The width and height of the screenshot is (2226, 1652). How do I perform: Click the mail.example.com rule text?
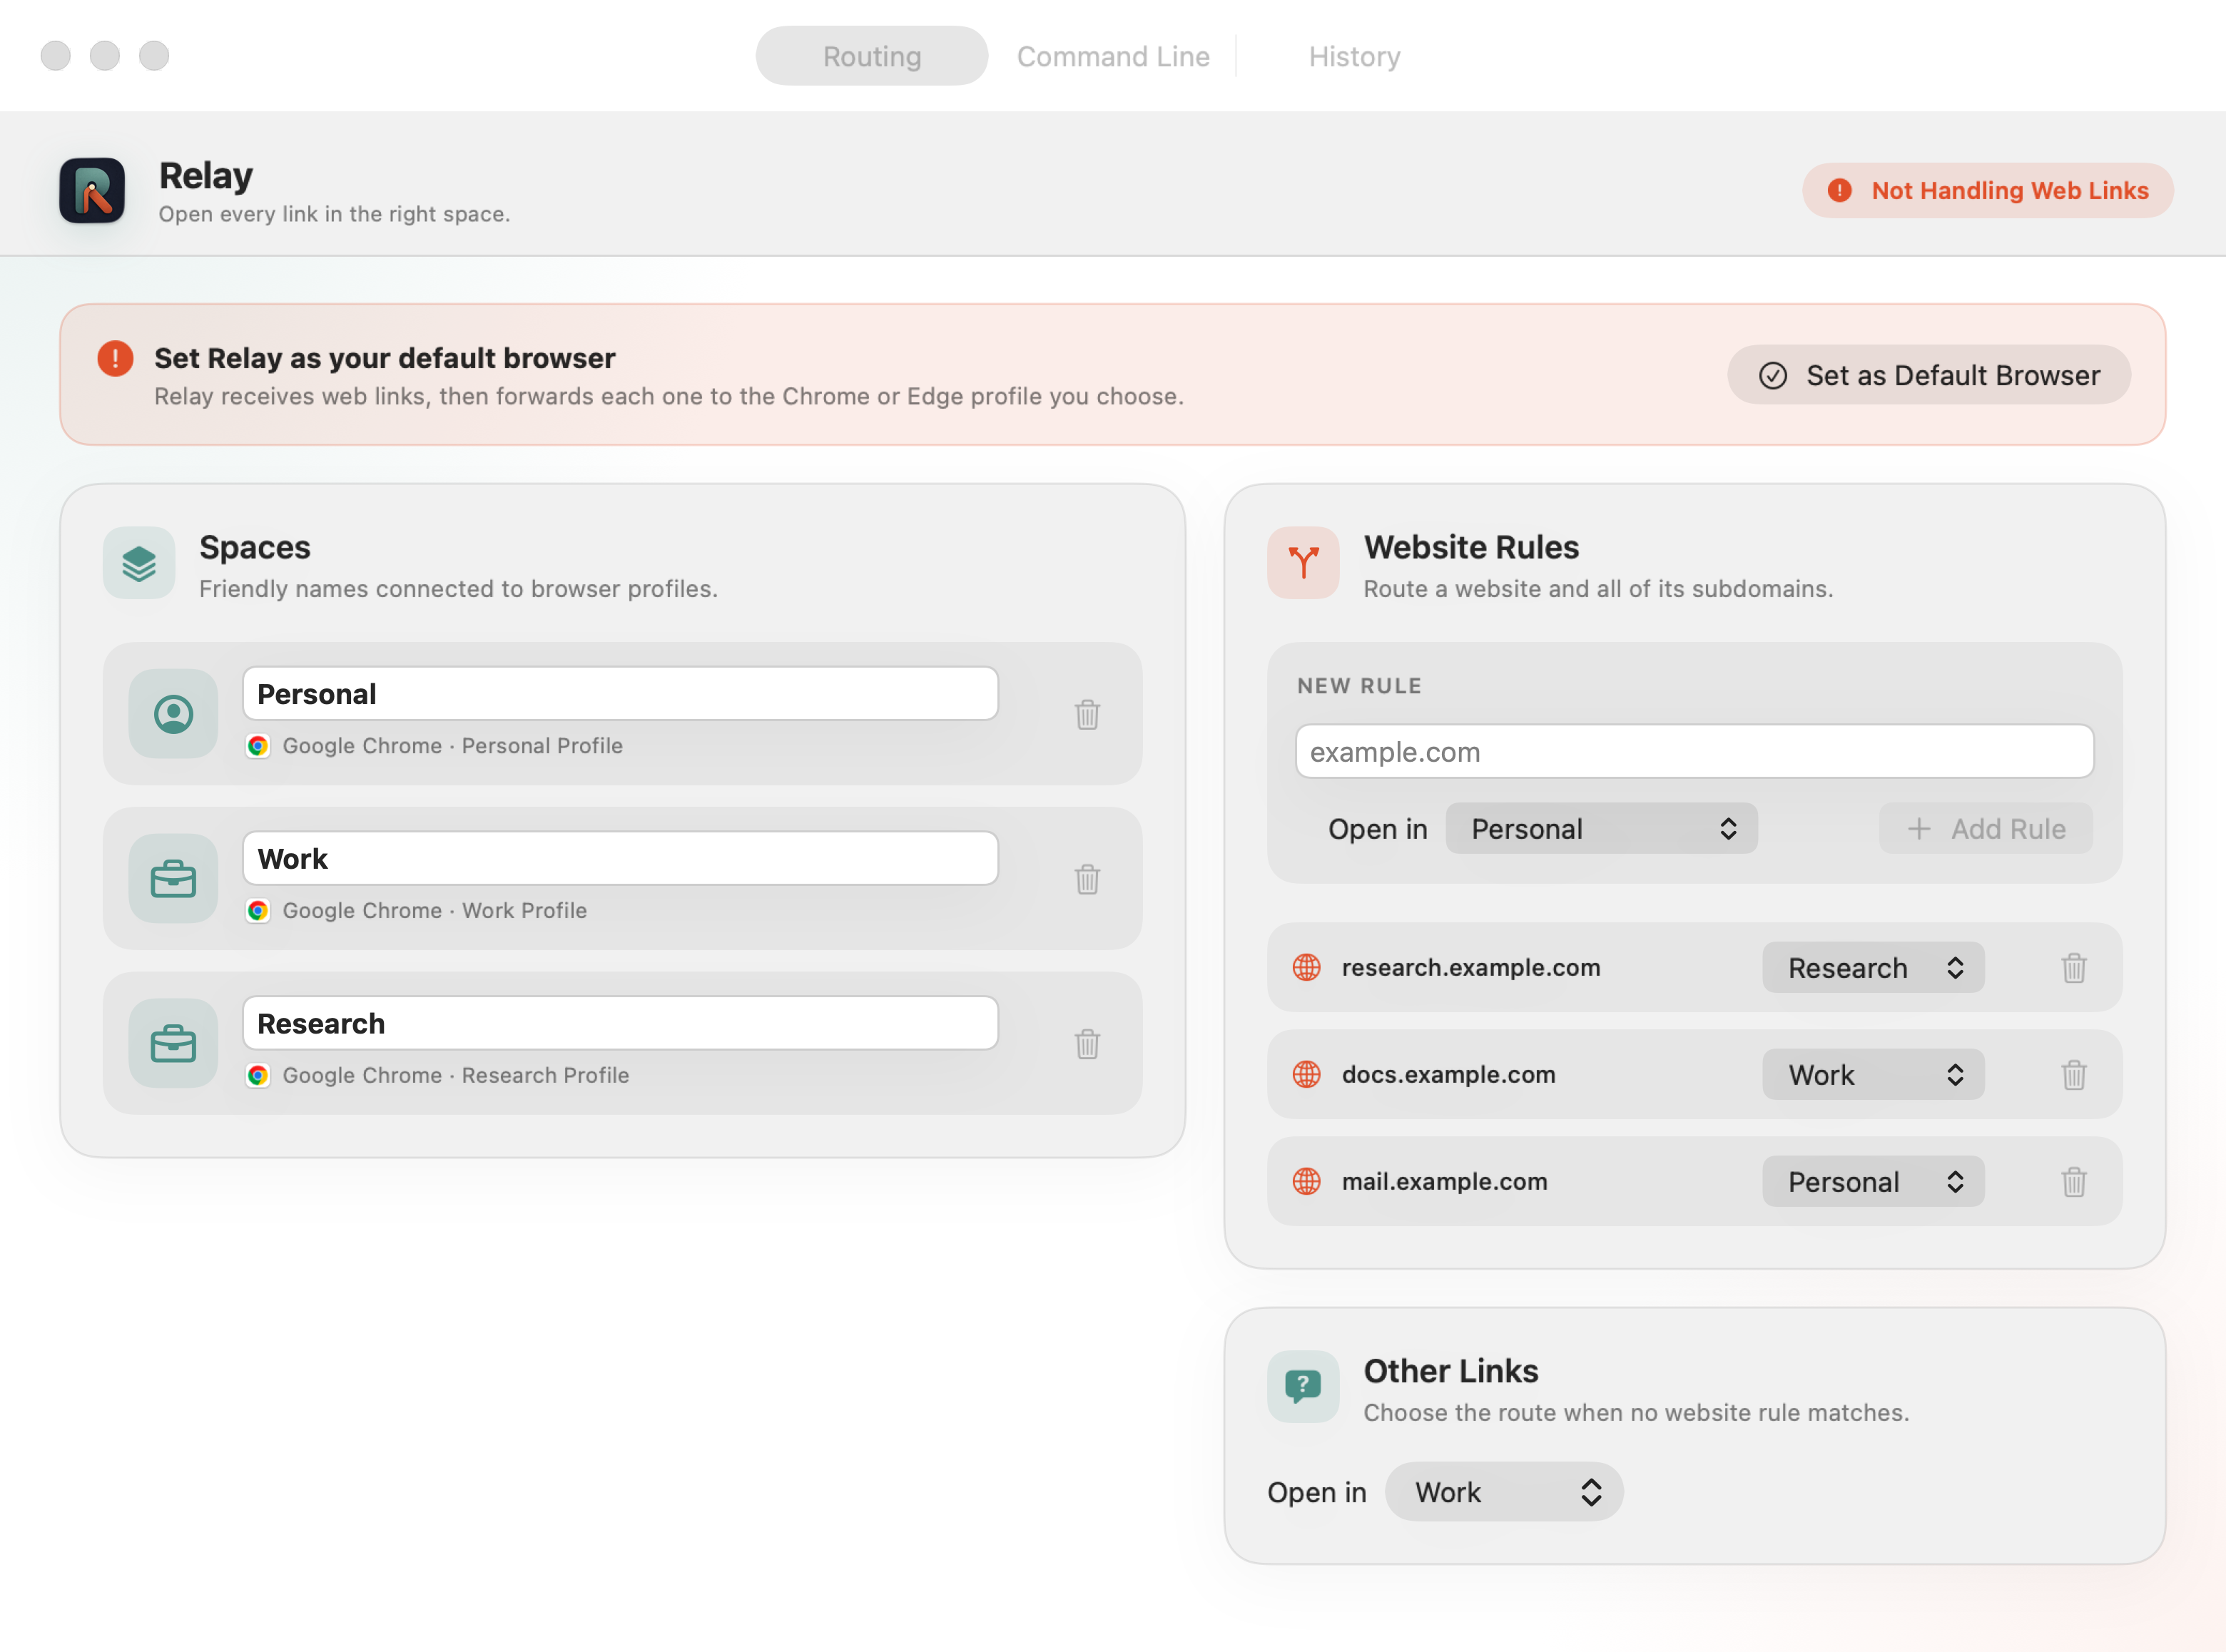(1444, 1181)
